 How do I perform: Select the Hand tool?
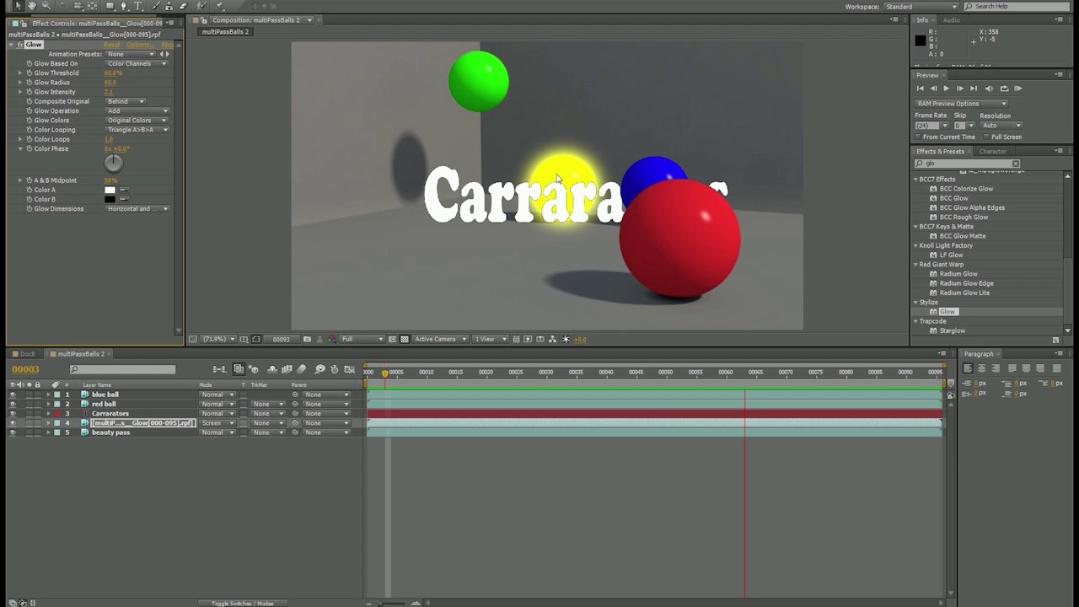click(x=32, y=6)
